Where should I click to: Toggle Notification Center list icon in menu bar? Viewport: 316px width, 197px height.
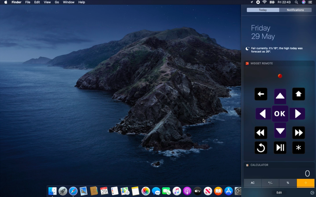[310, 2]
